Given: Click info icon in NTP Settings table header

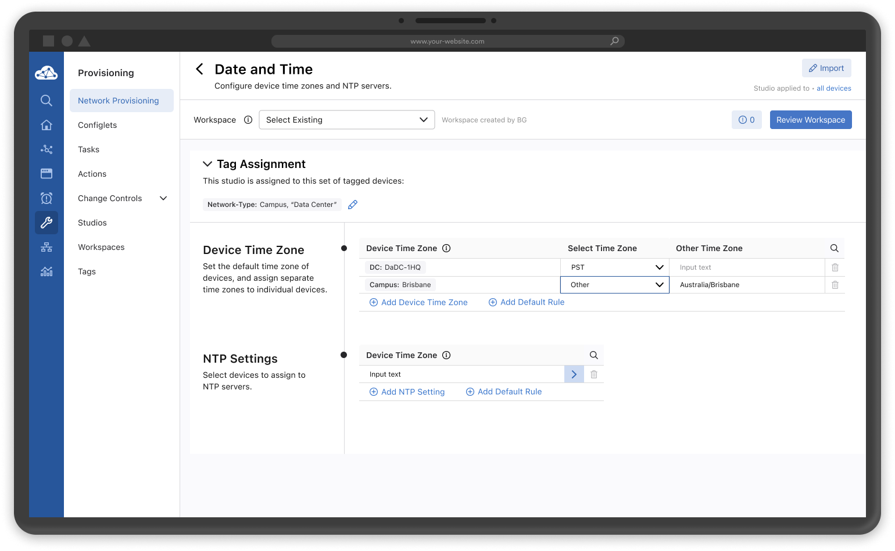Looking at the screenshot, I should pos(446,355).
